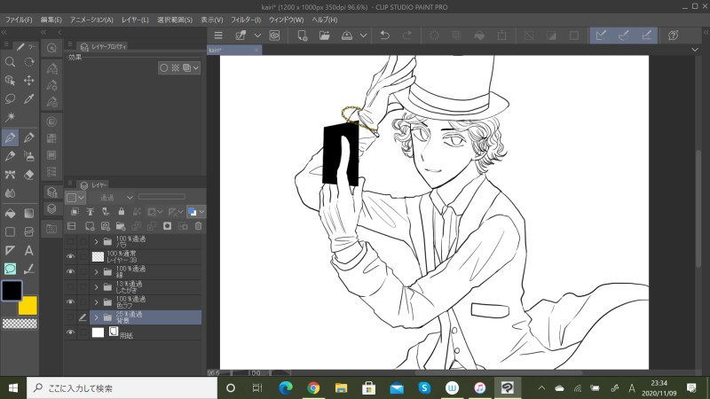
Task: Click the New document icon in command bar
Action: (x=302, y=35)
